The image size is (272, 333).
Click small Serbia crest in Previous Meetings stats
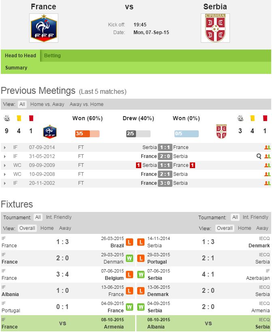221,132
